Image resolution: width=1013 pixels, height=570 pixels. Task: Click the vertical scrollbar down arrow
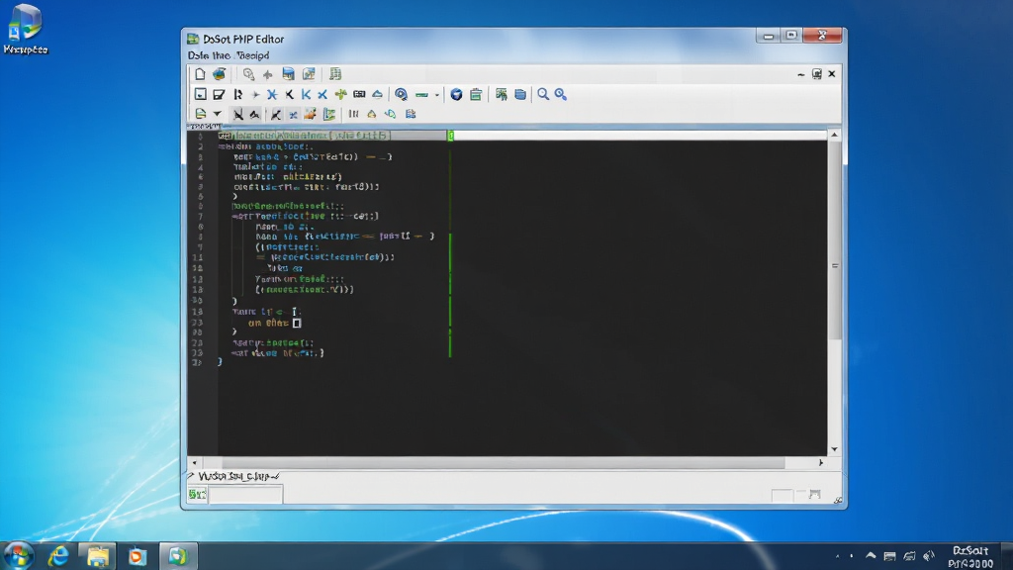pyautogui.click(x=835, y=449)
